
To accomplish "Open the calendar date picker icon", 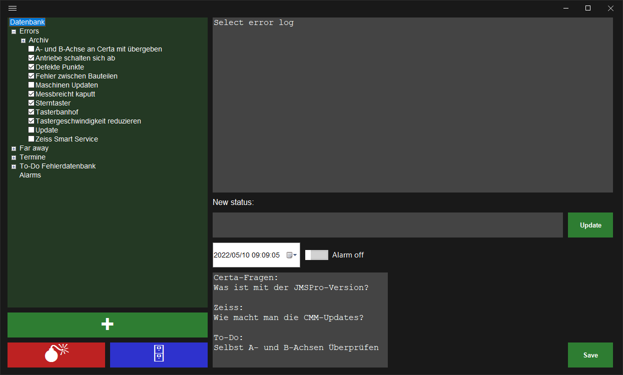I will [291, 255].
